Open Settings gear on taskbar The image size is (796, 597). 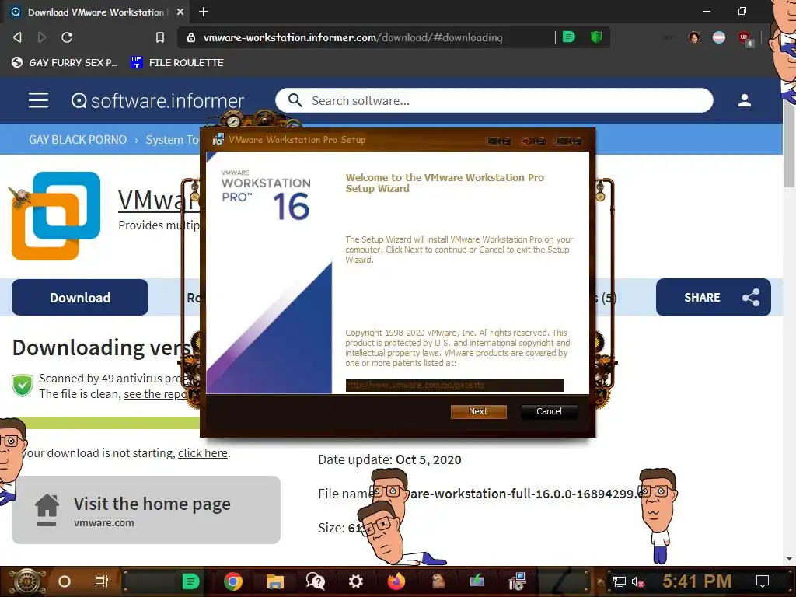(x=355, y=581)
